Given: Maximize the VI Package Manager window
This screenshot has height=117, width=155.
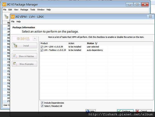Looking at the screenshot, I should coord(137,4).
